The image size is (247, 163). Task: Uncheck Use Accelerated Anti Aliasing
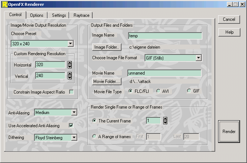[71, 125]
